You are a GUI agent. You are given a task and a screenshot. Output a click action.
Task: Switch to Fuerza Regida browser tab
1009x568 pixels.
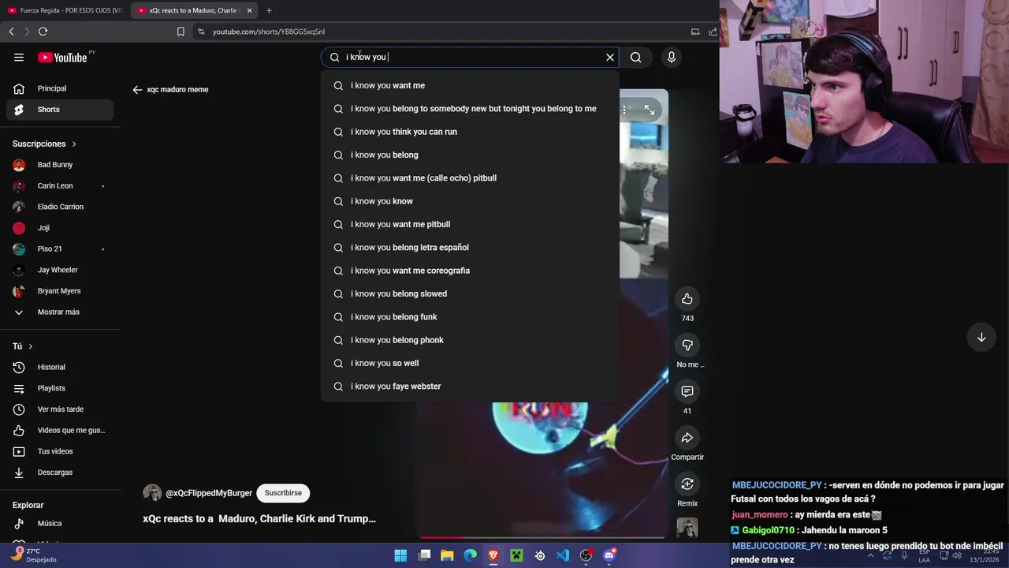click(65, 10)
